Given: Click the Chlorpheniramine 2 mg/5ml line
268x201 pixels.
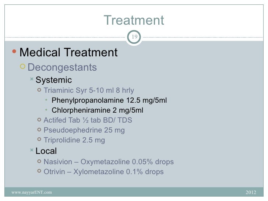Looking at the screenshot, I should pos(98,110).
